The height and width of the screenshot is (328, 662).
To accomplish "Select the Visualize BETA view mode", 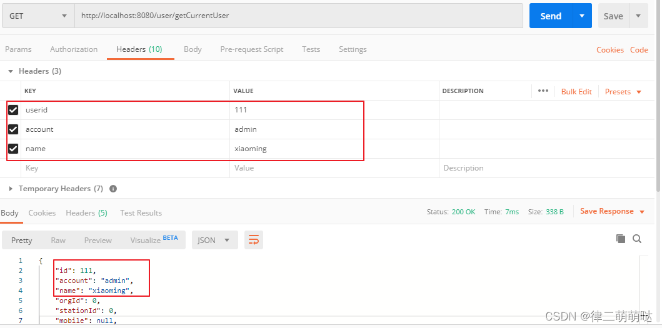I will coord(154,240).
